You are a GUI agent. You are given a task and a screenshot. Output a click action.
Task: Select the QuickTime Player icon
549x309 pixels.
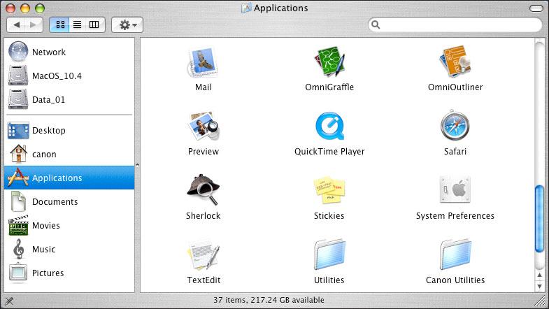(329, 127)
